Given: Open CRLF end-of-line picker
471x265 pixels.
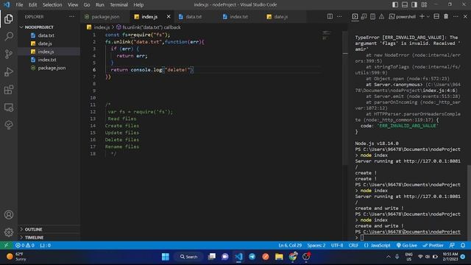Looking at the screenshot, I should pos(353,245).
